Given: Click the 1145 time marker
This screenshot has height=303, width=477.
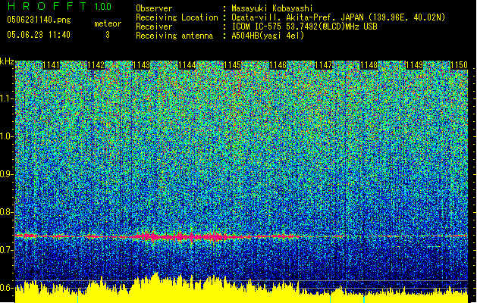Looking at the screenshot, I should (232, 65).
